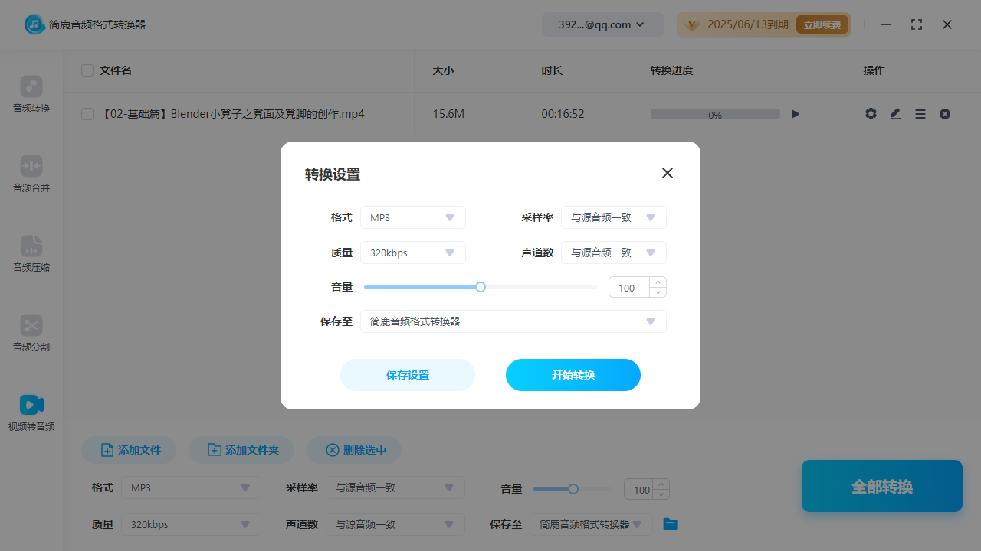
Task: Click 立即续费 to renew the subscription
Action: pyautogui.click(x=822, y=24)
